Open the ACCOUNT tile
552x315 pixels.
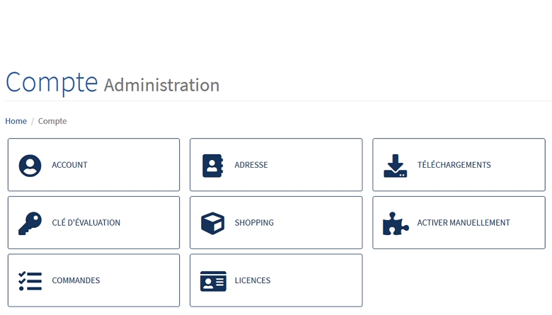coord(93,165)
